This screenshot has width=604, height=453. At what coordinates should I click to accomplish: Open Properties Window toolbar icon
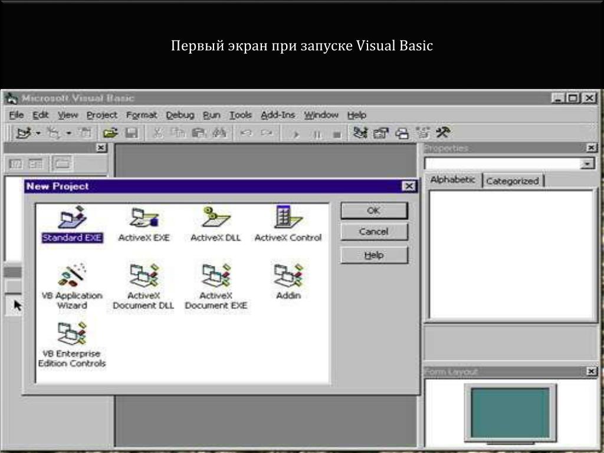pos(381,133)
